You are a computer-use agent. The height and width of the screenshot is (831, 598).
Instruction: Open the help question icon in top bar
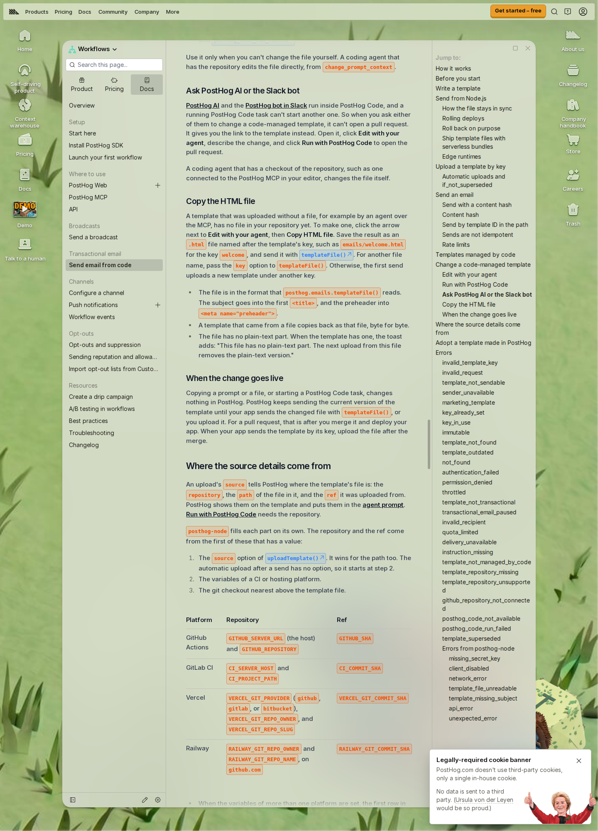tap(568, 12)
